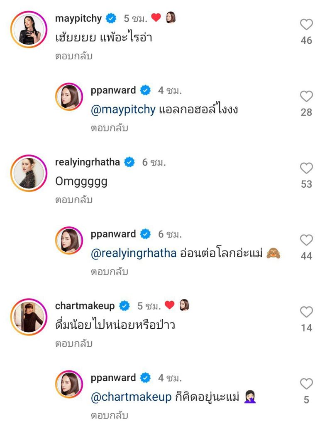
Task: Reply to chartmakeup's comment
Action: [x=73, y=344]
